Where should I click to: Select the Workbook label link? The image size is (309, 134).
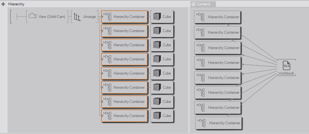(x=286, y=73)
